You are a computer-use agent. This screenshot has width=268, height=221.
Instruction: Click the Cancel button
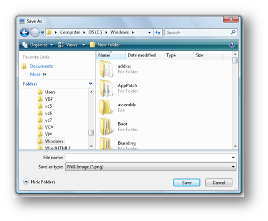[218, 182]
